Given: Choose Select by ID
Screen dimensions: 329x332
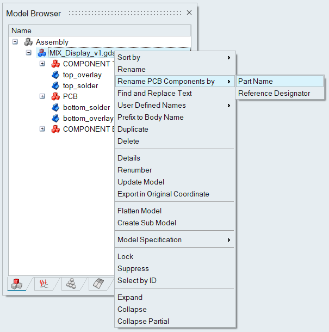Looking at the screenshot, I should pyautogui.click(x=175, y=280).
